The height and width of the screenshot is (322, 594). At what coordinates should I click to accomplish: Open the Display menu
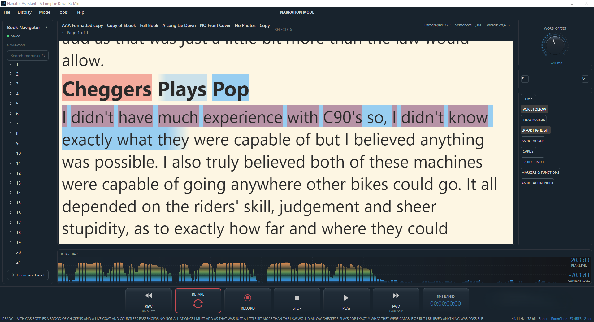24,12
